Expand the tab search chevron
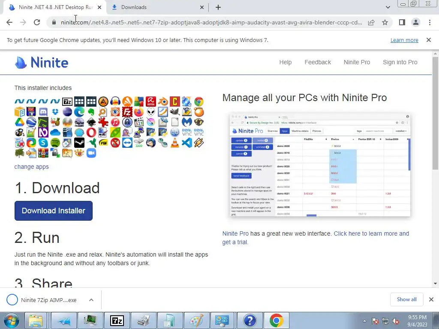Screen dimensions: 439x329 point(388,7)
